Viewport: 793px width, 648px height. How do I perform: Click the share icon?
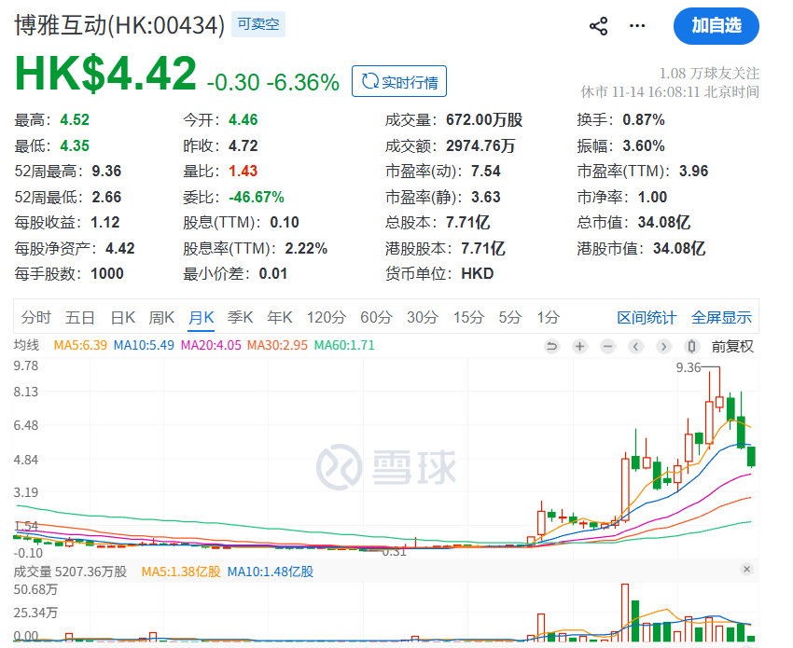click(598, 26)
